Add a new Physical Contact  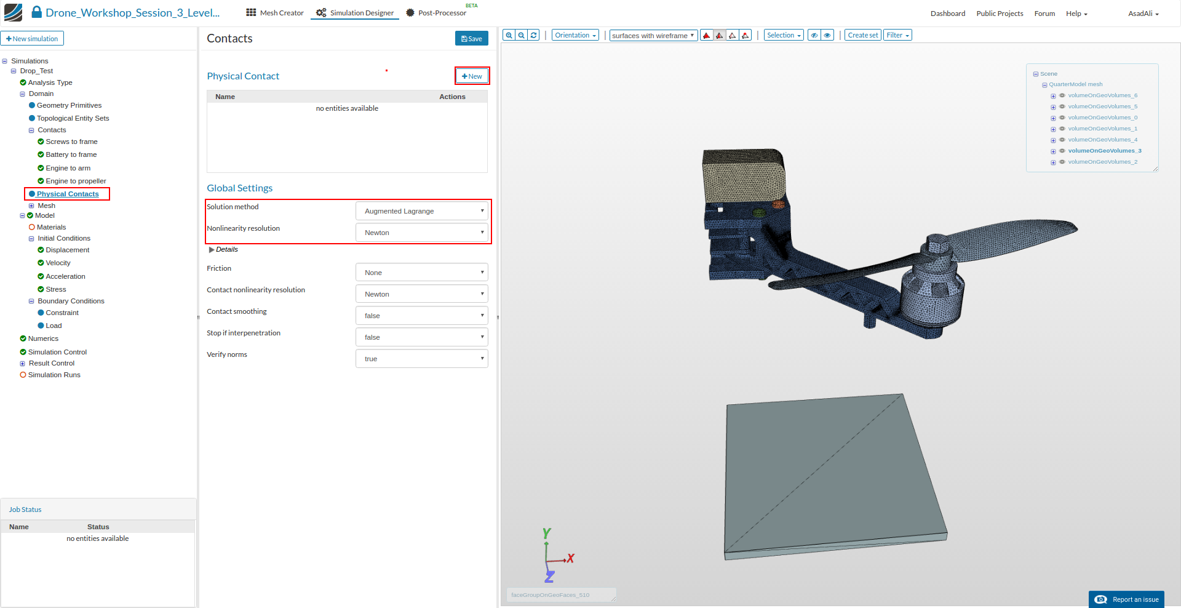pos(472,76)
